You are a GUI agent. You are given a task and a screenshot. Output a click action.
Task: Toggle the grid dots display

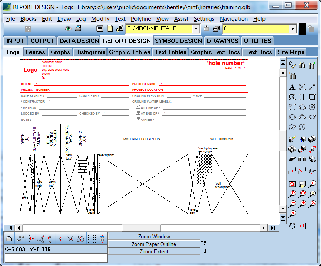tap(92, 239)
